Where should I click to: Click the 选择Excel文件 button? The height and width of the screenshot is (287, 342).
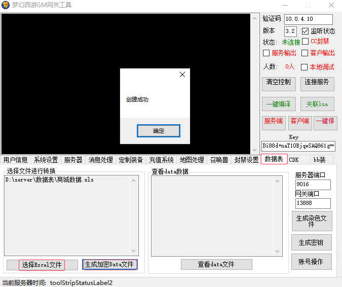pyautogui.click(x=42, y=265)
